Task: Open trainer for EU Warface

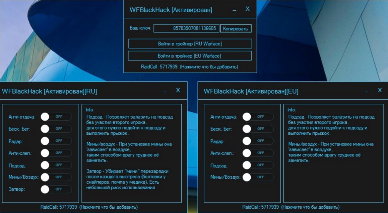Action: coord(190,56)
